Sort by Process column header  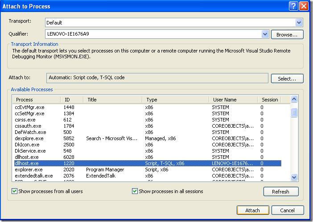point(37,100)
